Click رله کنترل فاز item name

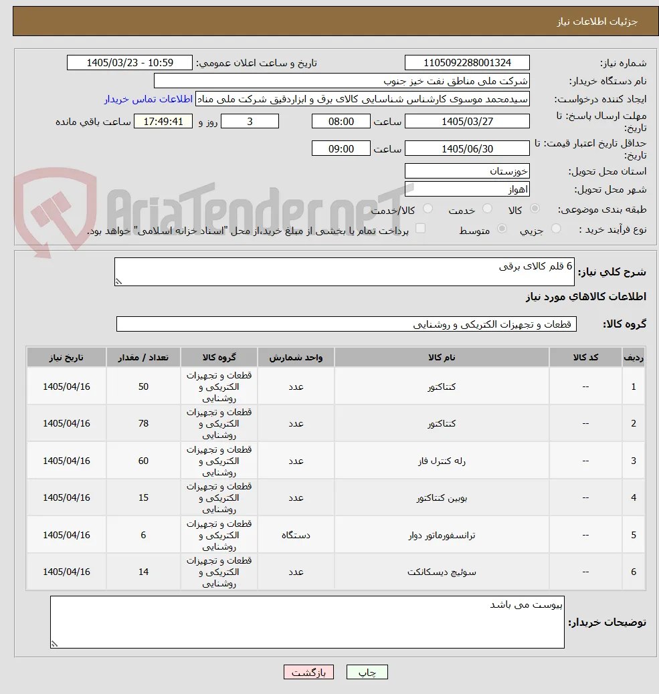[442, 461]
